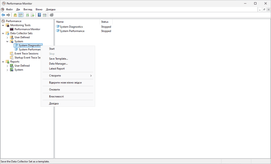Image resolution: width=271 pixels, height=164 pixels.
Task: Open the Вигляд menu in menu bar
Action: [x=28, y=9]
